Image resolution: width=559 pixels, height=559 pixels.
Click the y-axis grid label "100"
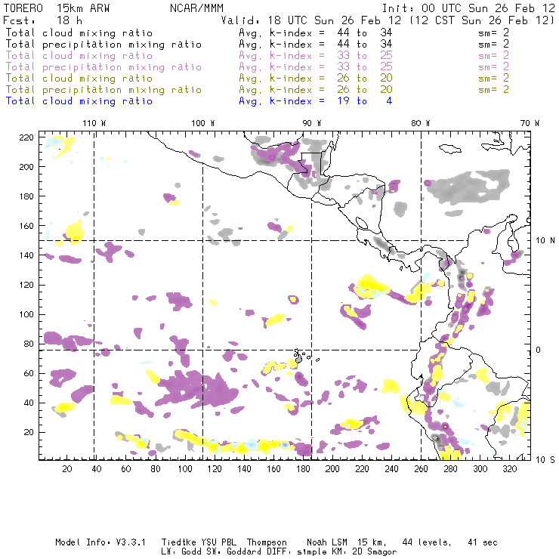pyautogui.click(x=26, y=314)
